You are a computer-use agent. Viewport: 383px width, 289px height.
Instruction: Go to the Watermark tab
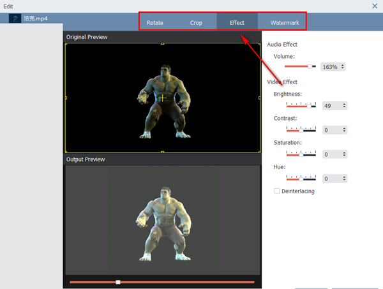pos(285,23)
